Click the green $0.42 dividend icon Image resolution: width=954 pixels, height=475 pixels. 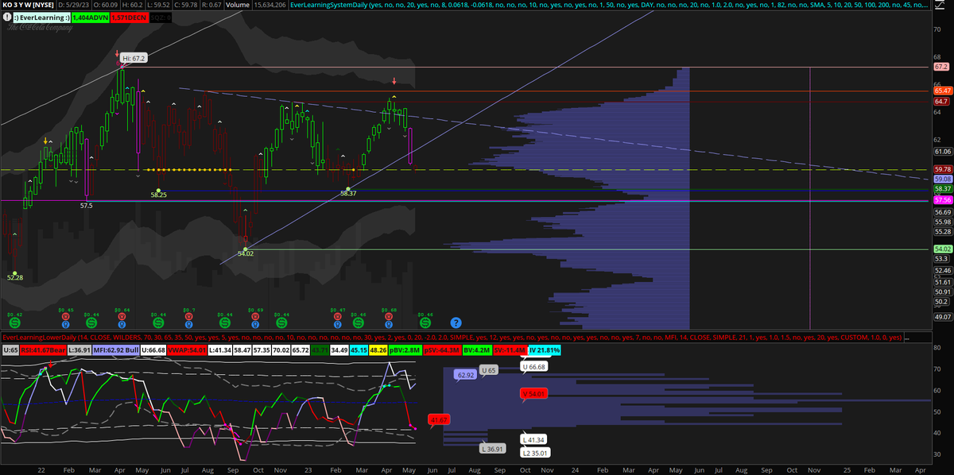15,322
